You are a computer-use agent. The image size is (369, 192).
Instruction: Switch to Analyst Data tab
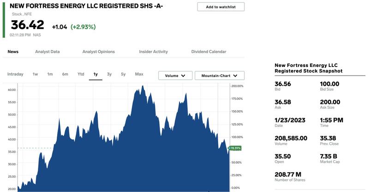click(48, 52)
